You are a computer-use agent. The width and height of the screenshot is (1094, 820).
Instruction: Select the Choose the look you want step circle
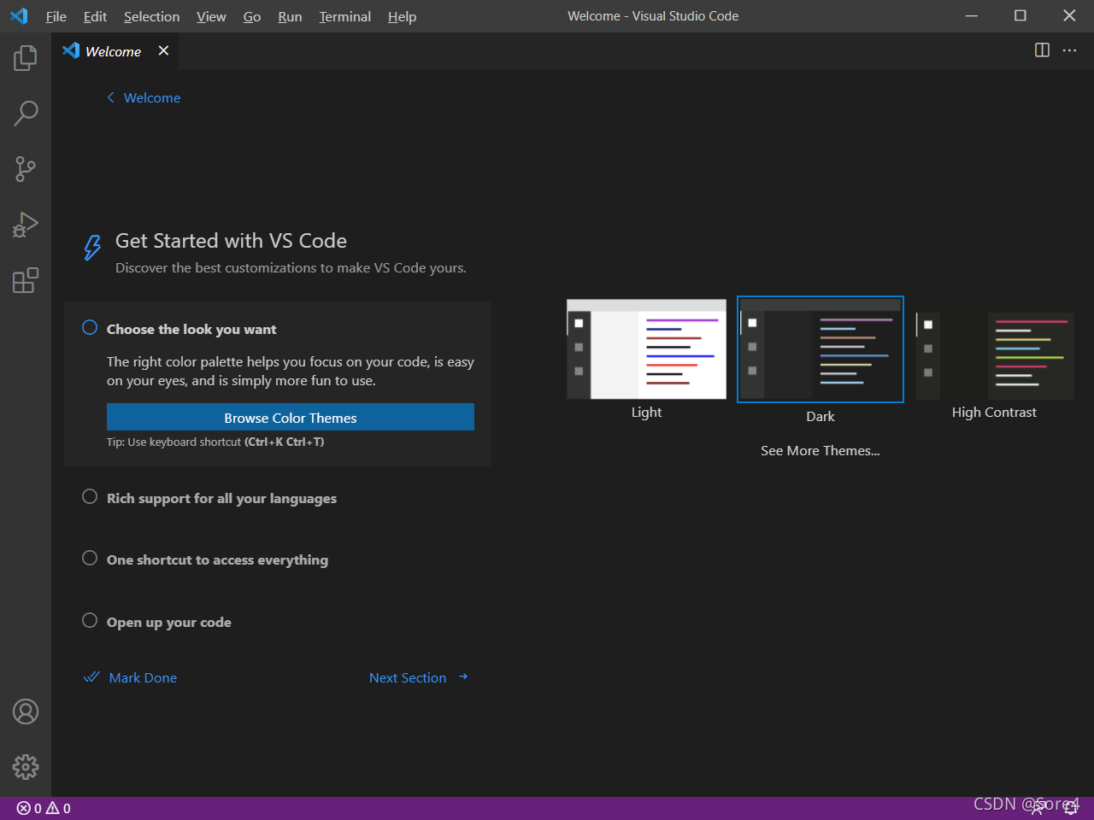pyautogui.click(x=90, y=327)
